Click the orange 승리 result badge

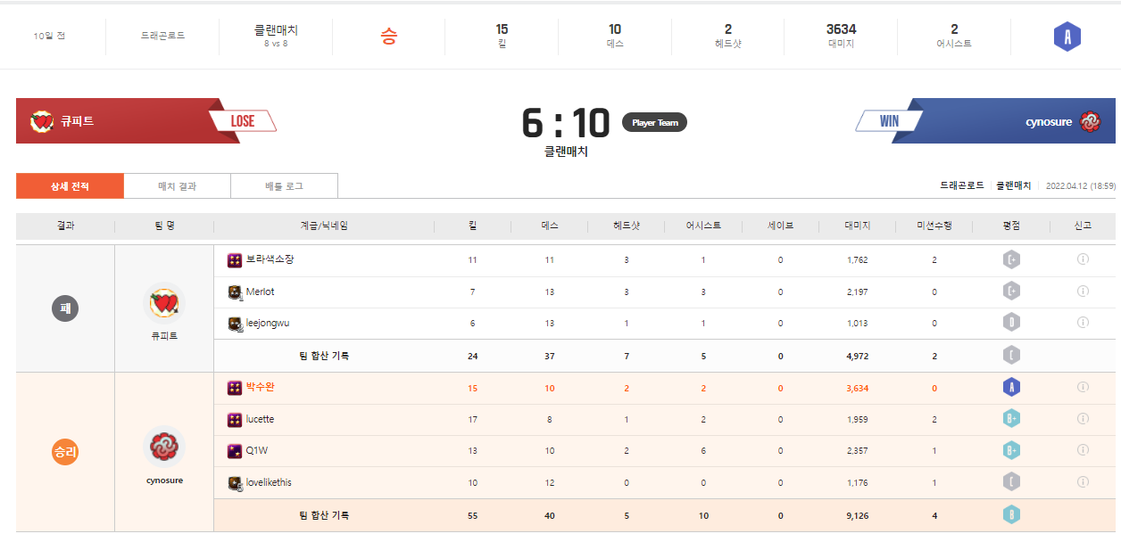click(x=65, y=452)
